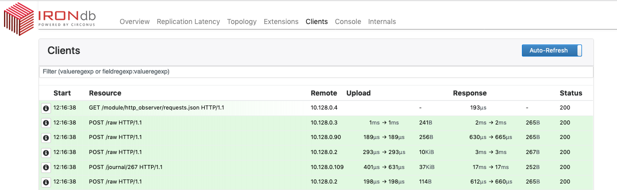Open the Console tab
The width and height of the screenshot is (617, 190).
348,21
